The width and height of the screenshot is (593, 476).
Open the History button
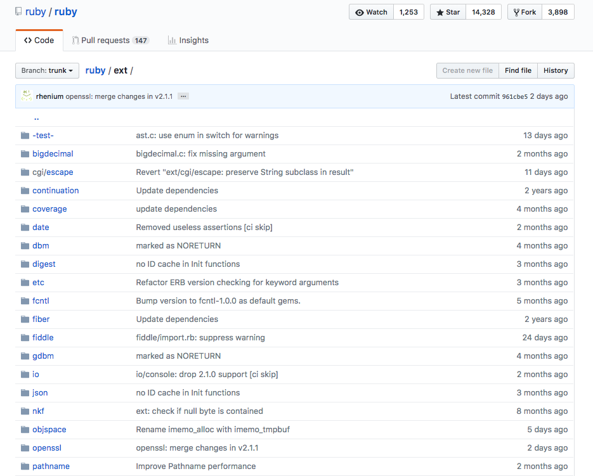click(556, 71)
